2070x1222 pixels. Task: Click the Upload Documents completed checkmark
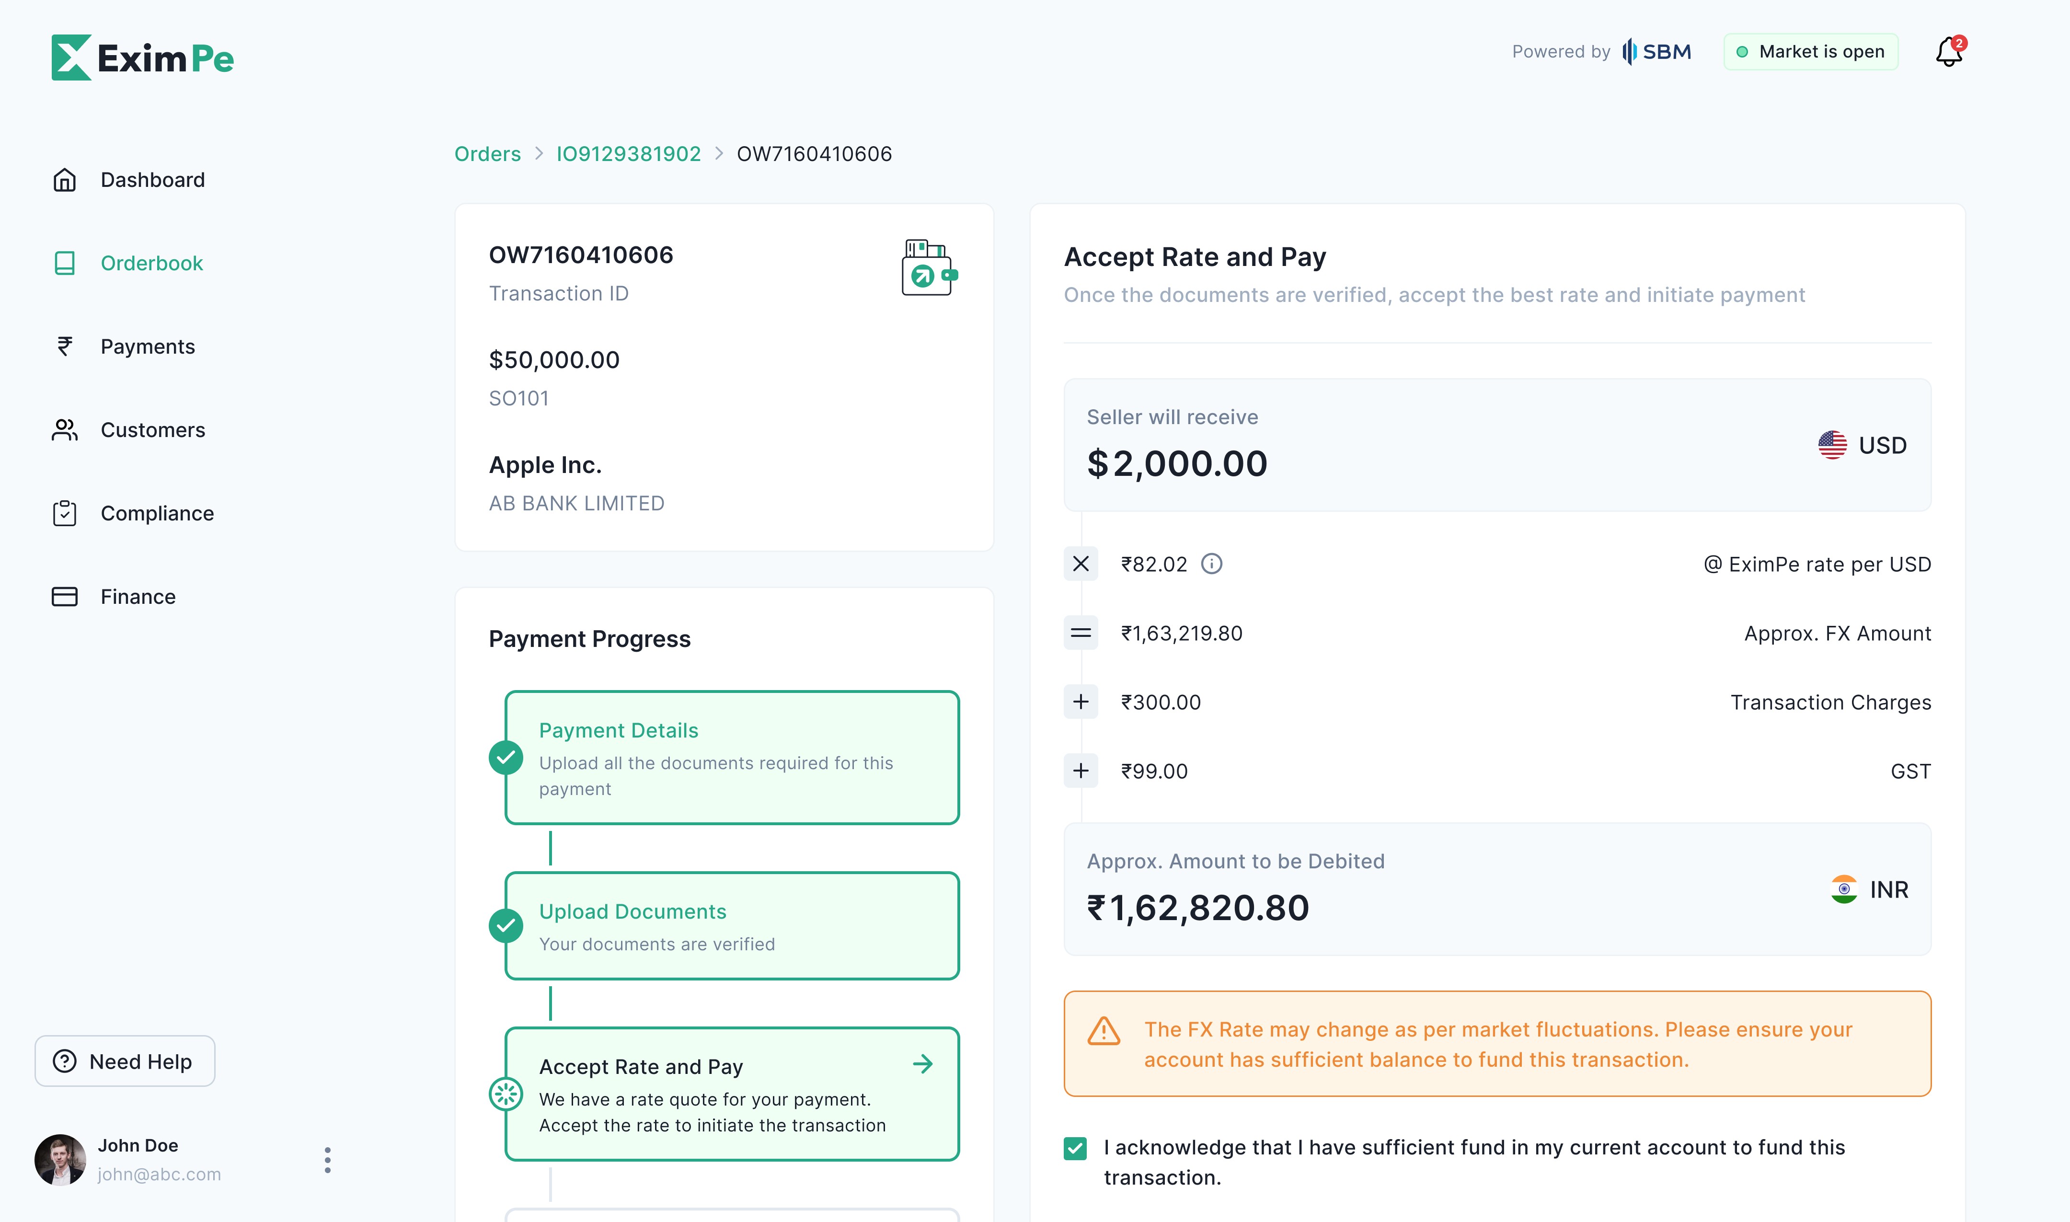pos(506,925)
